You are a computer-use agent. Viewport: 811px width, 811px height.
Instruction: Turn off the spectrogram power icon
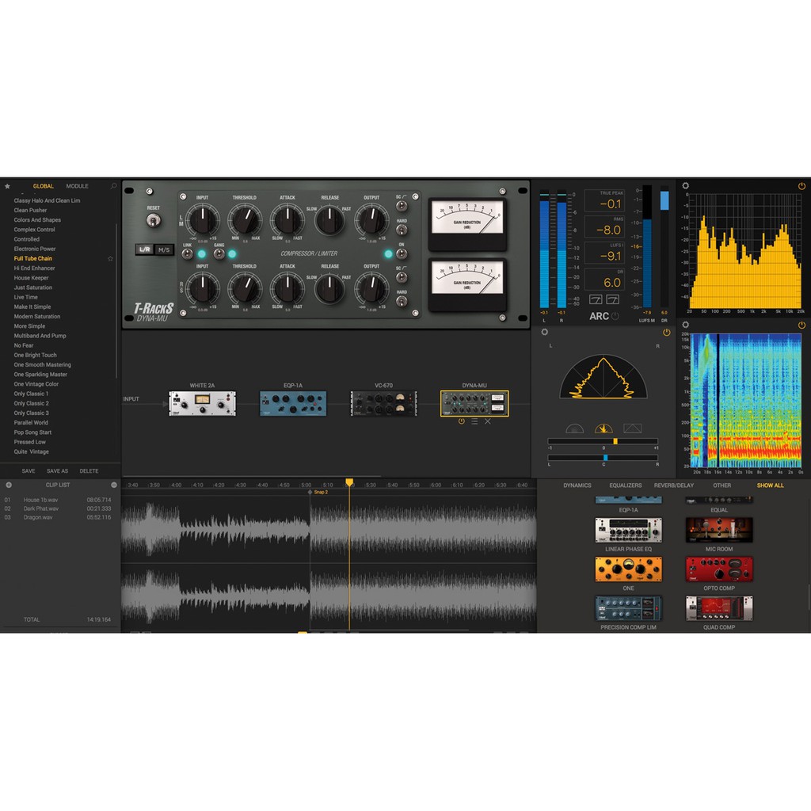(801, 325)
